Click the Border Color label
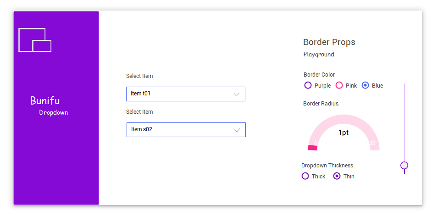Screen dimensions: 443x216 [x=319, y=75]
